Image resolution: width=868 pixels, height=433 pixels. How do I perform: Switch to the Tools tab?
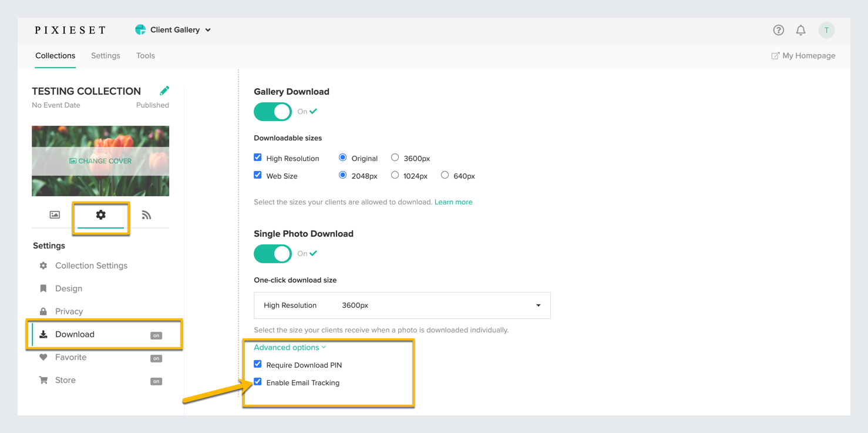(x=146, y=56)
